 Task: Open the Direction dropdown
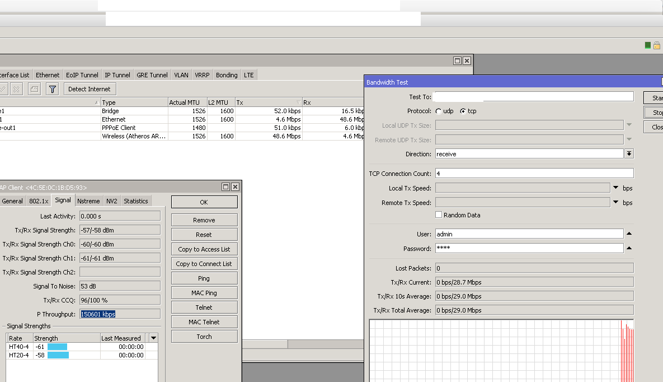pyautogui.click(x=629, y=153)
